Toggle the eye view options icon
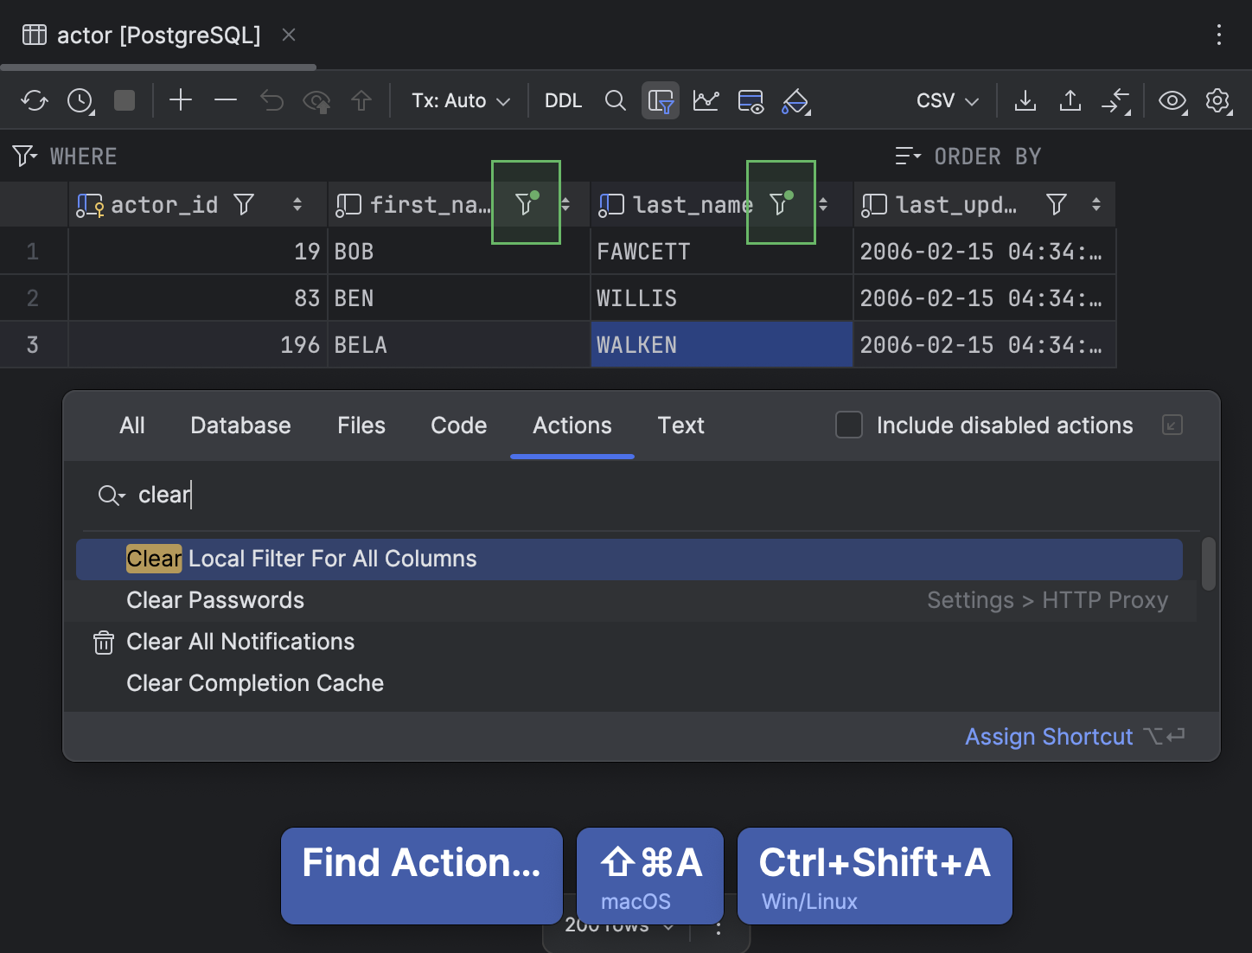This screenshot has height=953, width=1252. (x=1172, y=100)
